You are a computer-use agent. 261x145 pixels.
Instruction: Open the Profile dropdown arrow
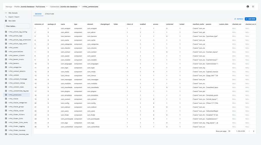47,7
